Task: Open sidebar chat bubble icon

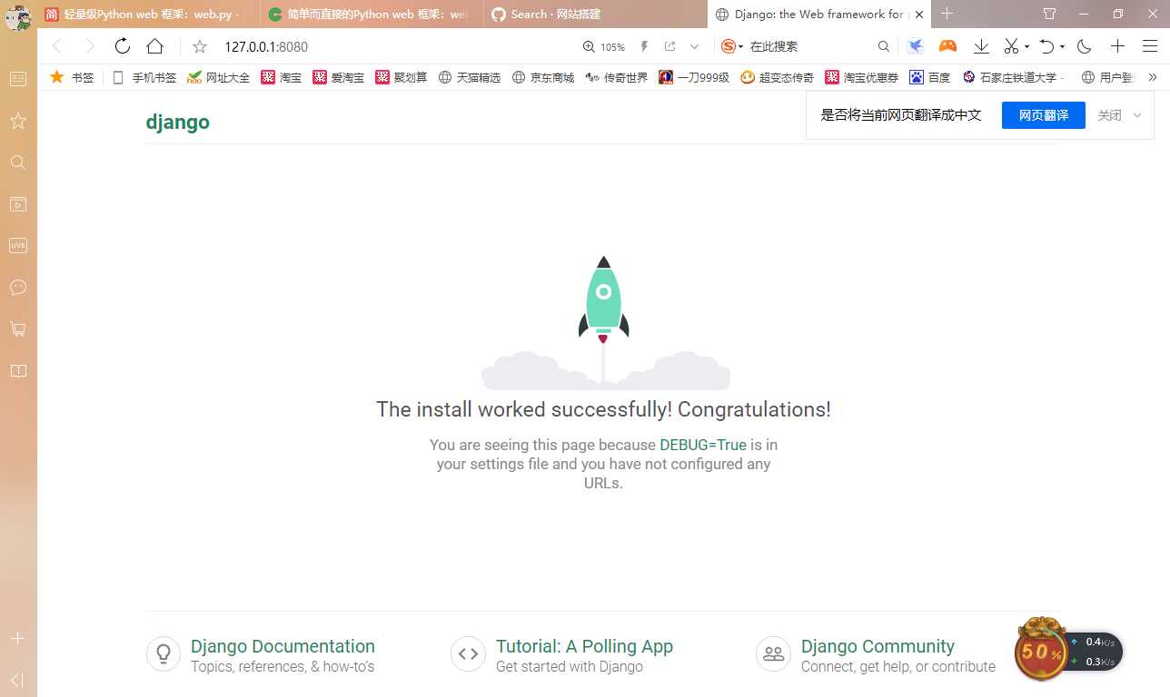Action: tap(17, 288)
